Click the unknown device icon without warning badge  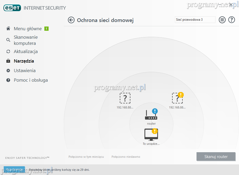tap(125, 98)
